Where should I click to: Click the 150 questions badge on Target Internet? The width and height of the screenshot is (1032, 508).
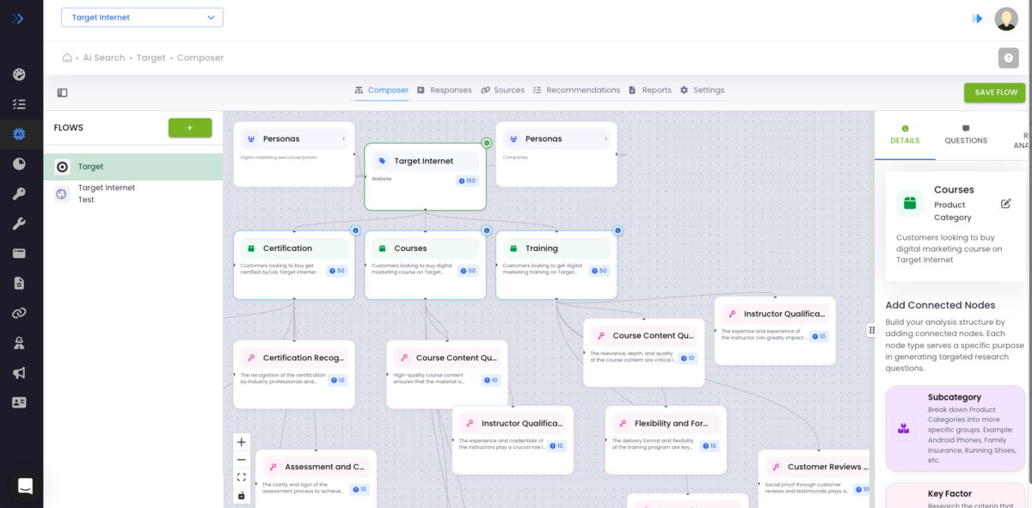[x=467, y=181]
